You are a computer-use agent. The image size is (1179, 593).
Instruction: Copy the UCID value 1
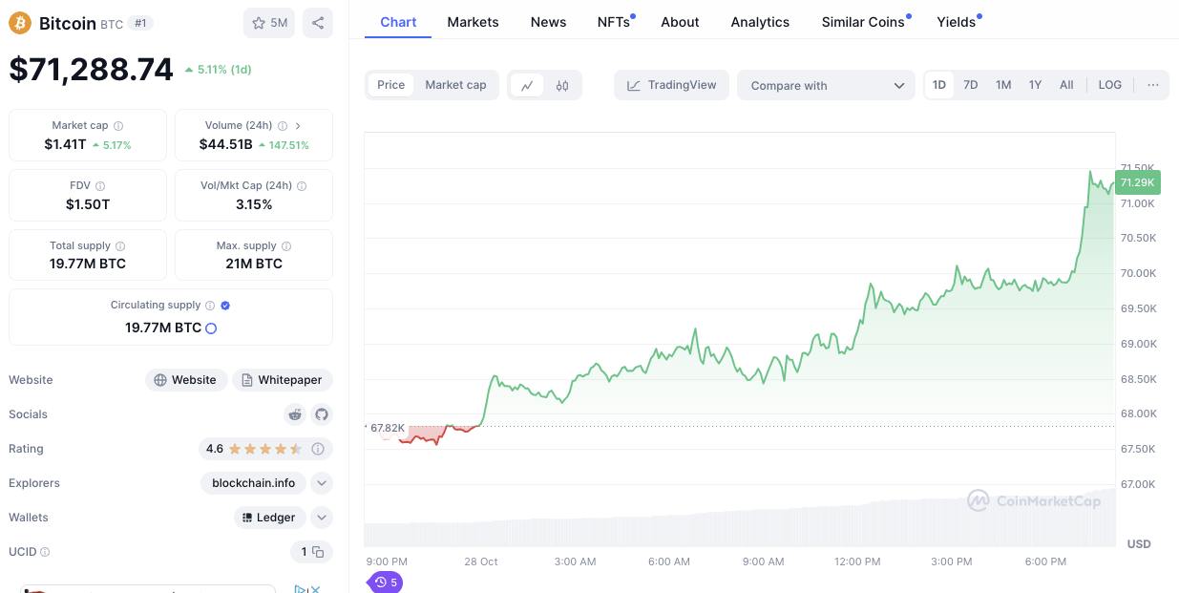(x=318, y=552)
